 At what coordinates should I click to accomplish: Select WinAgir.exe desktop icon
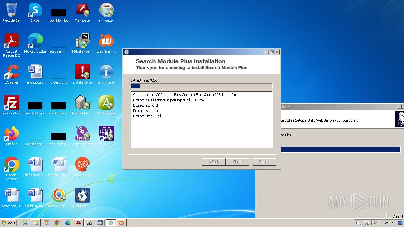click(x=106, y=105)
